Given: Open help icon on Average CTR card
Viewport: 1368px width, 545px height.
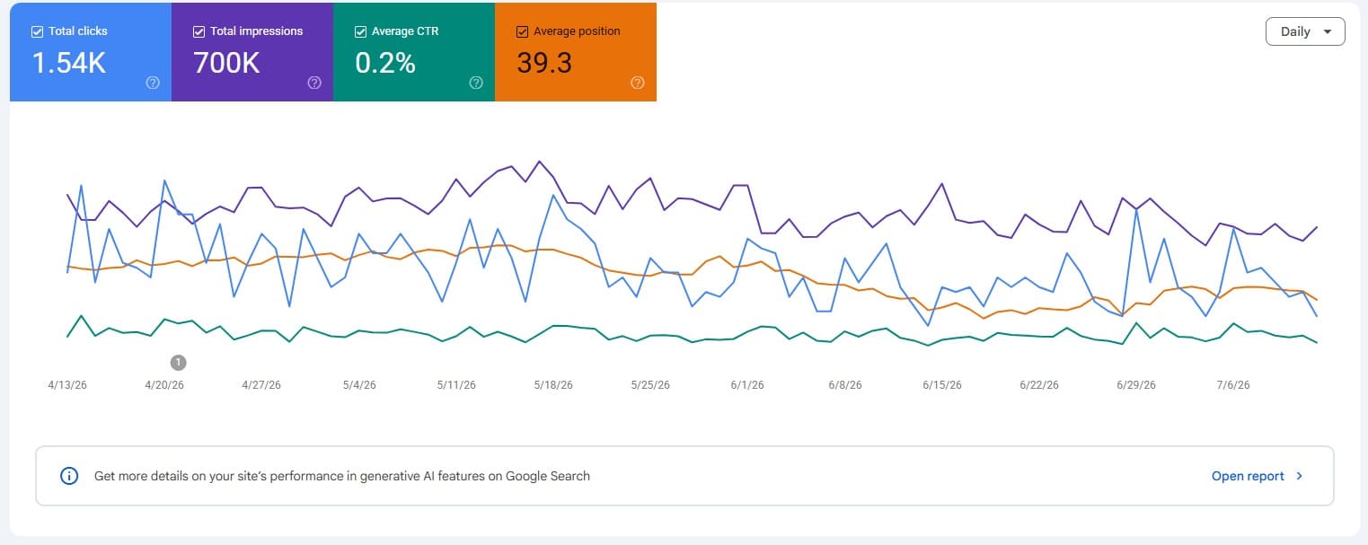Looking at the screenshot, I should pos(476,83).
